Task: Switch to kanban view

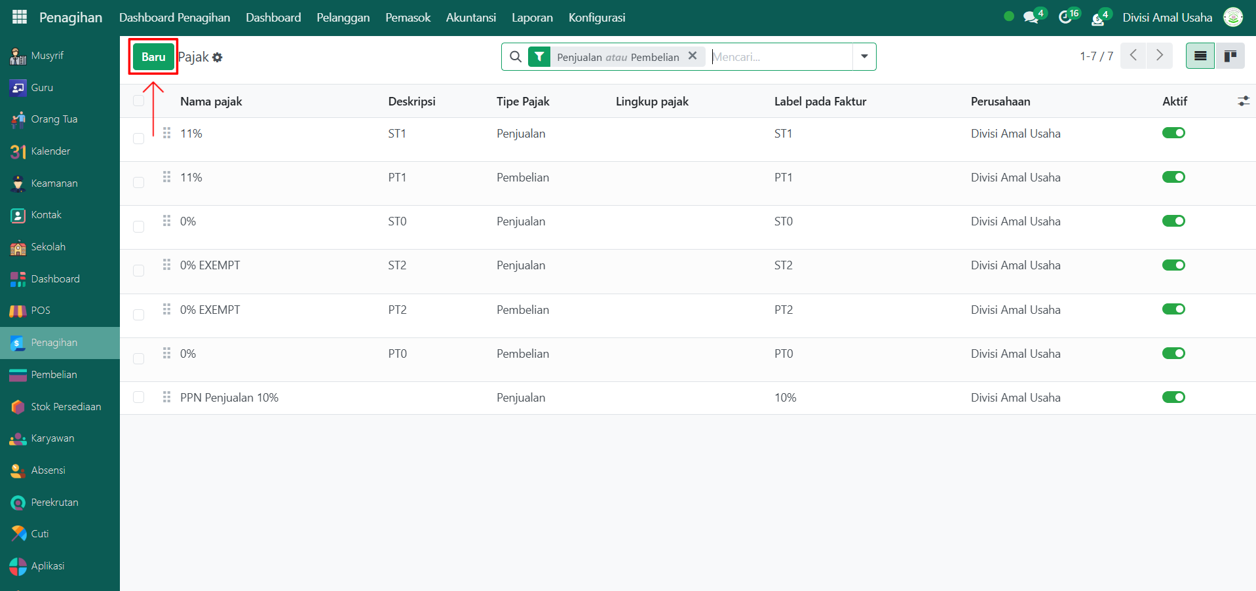Action: pos(1230,56)
